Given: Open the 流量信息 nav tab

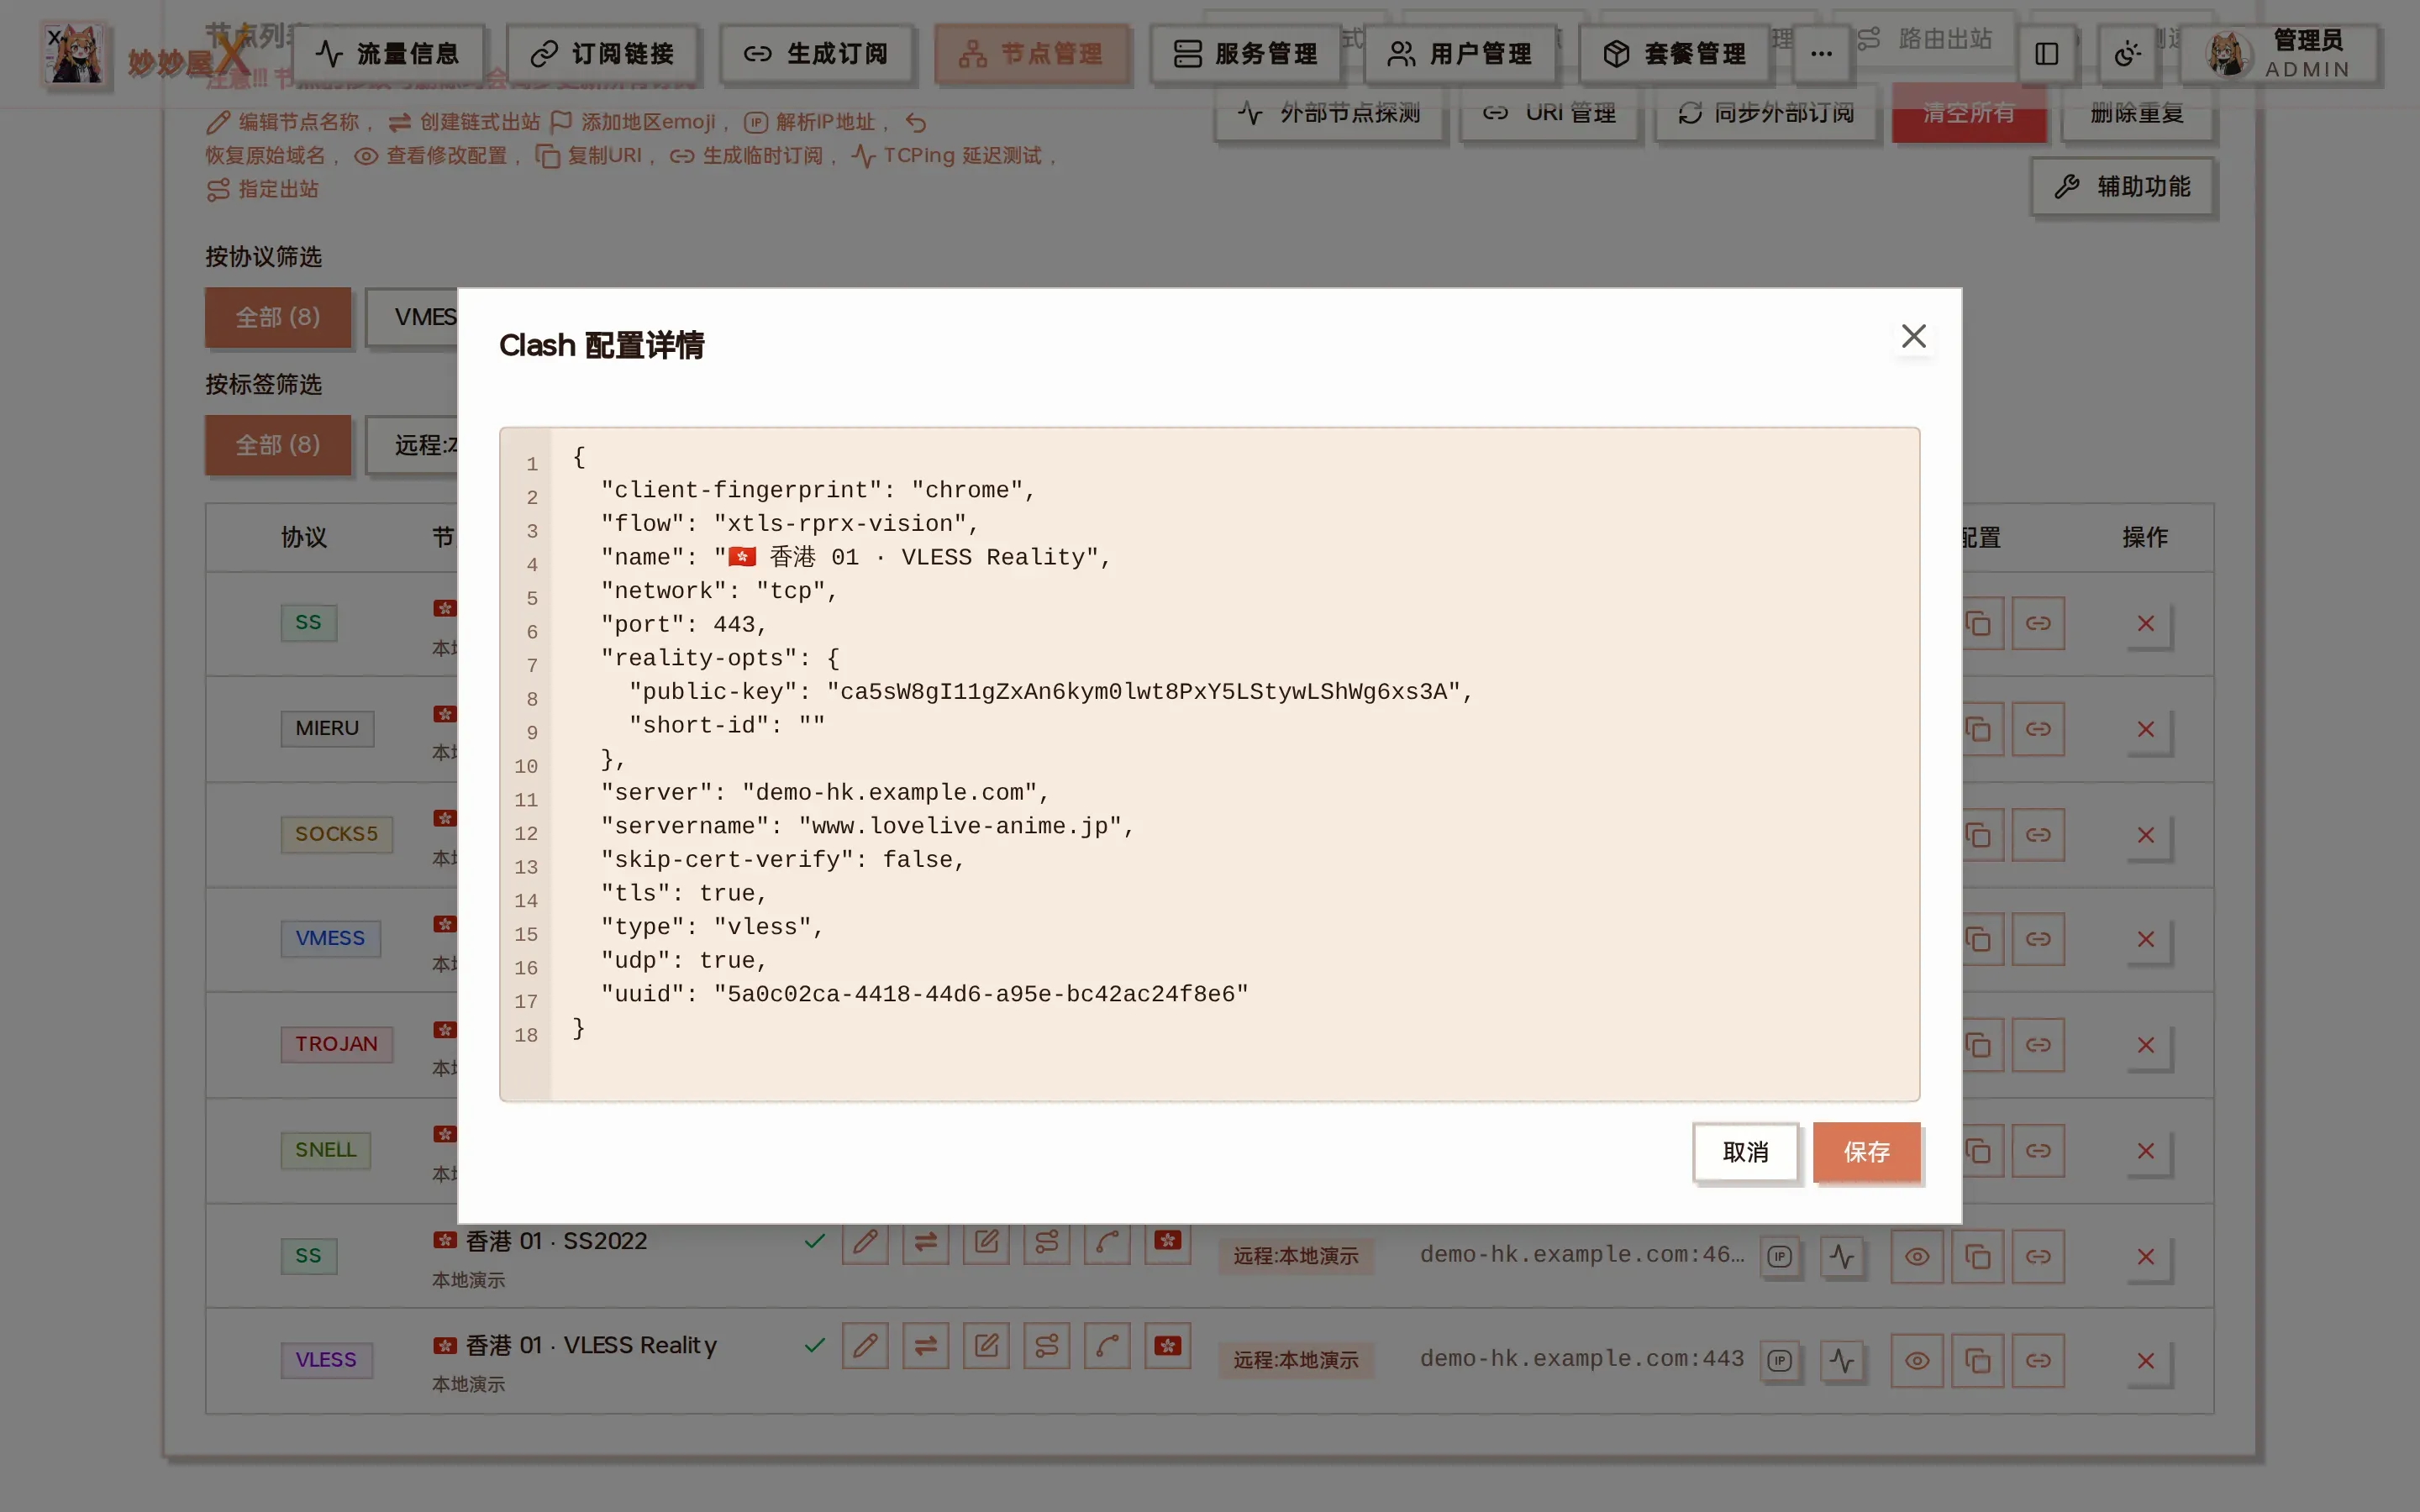Looking at the screenshot, I should pyautogui.click(x=388, y=53).
